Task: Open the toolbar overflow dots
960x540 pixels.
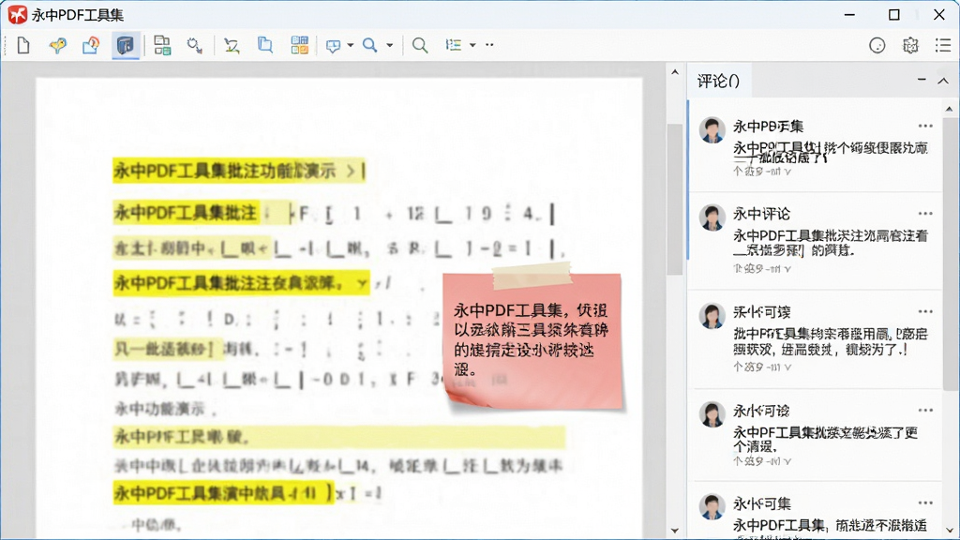Action: tap(489, 45)
